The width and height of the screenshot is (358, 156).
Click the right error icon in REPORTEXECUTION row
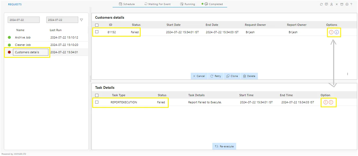[331, 102]
